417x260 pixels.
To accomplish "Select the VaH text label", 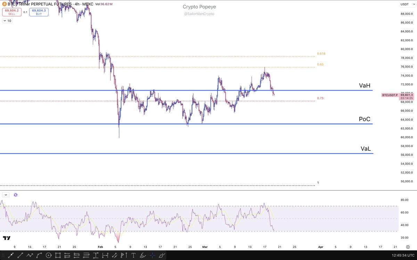I will [365, 86].
